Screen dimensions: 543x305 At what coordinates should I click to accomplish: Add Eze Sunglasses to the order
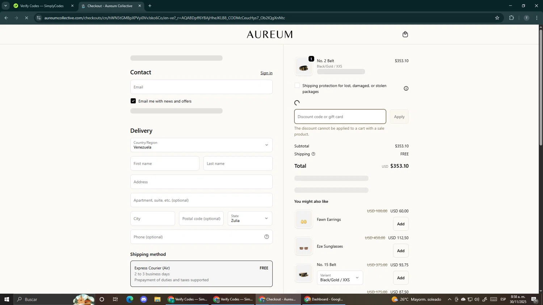[x=401, y=251]
